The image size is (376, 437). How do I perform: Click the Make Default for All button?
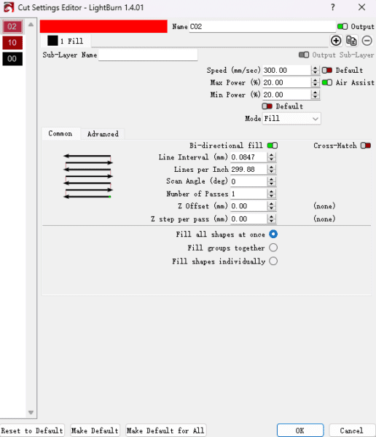coord(165,430)
